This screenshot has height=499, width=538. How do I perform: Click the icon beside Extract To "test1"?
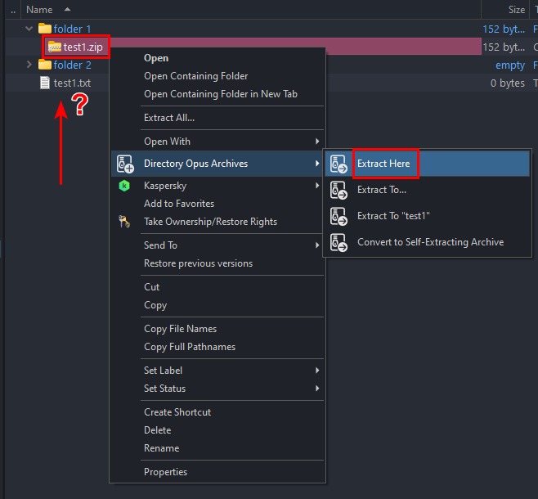click(338, 216)
